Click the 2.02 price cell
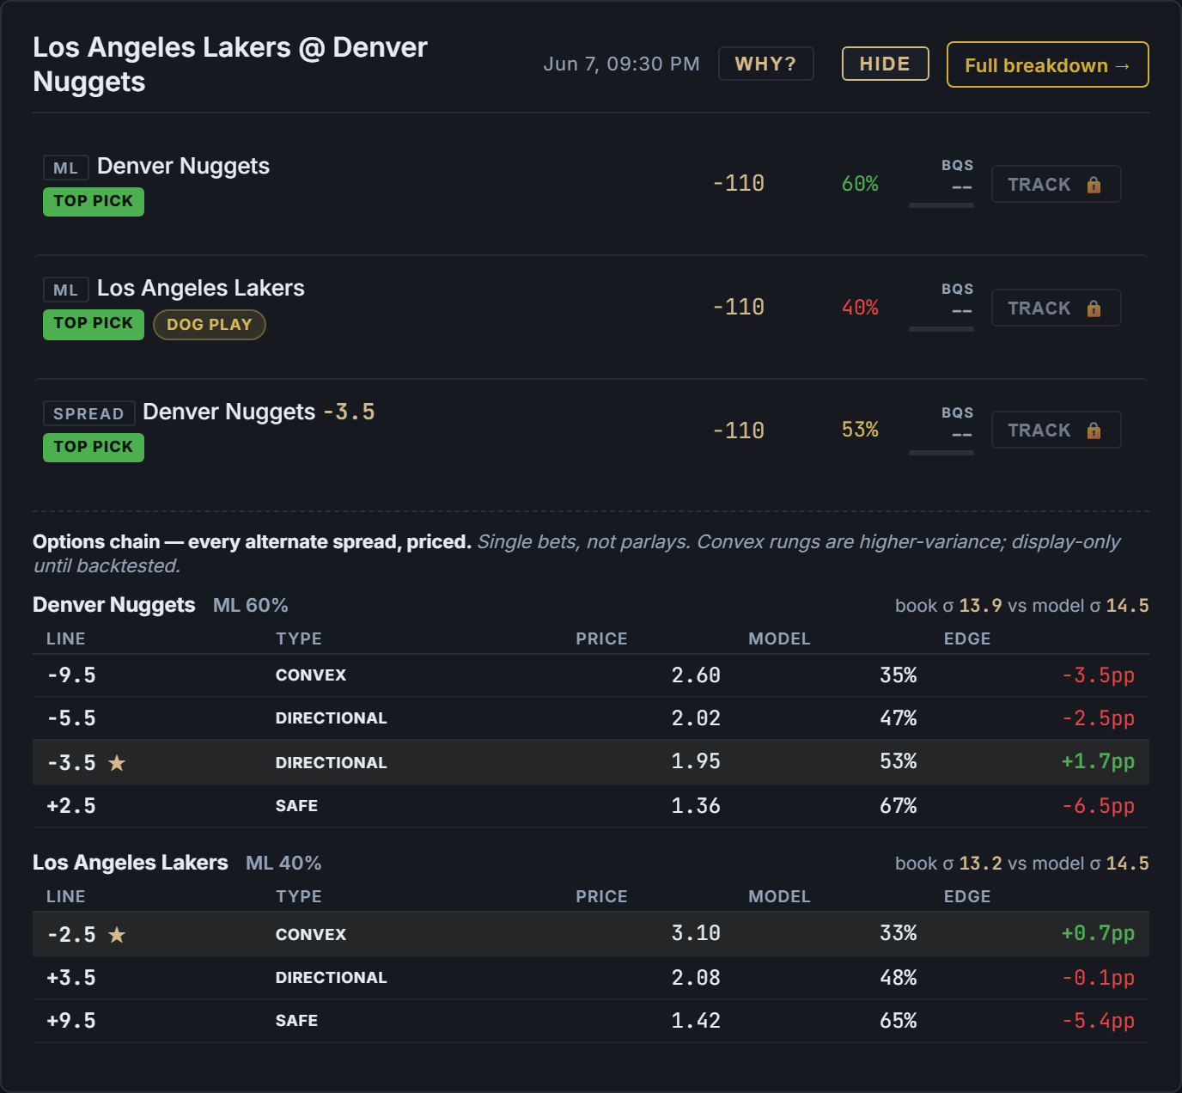This screenshot has height=1093, width=1182. 696,718
